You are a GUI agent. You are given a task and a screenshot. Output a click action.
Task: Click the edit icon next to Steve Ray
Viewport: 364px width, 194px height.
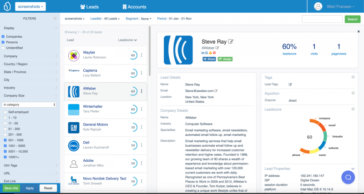coord(231,41)
